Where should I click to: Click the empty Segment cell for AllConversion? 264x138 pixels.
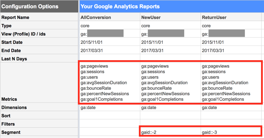[x=109, y=132]
